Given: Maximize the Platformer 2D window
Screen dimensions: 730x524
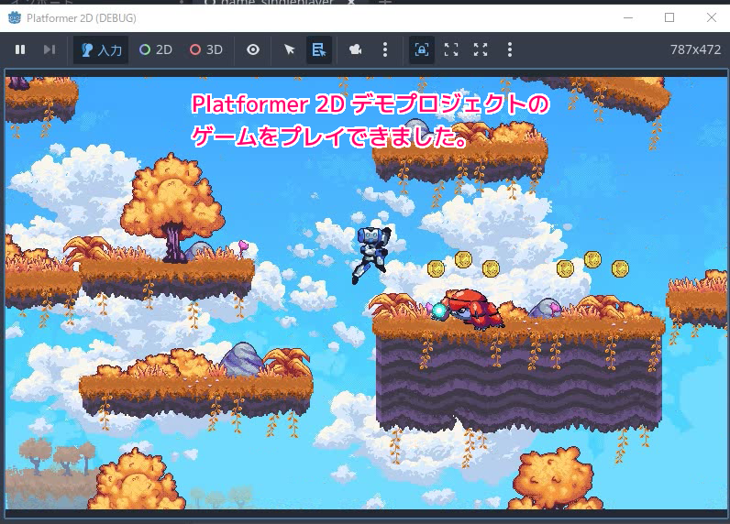Looking at the screenshot, I should tap(669, 17).
